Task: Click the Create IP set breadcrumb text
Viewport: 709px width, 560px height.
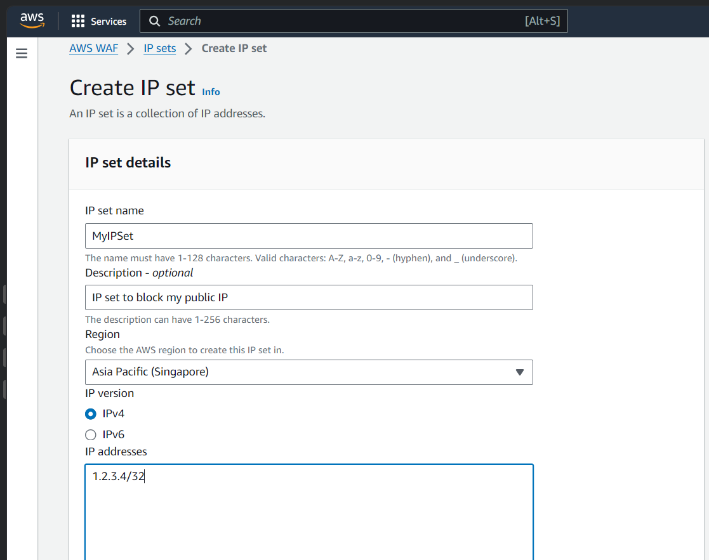Action: pyautogui.click(x=234, y=48)
